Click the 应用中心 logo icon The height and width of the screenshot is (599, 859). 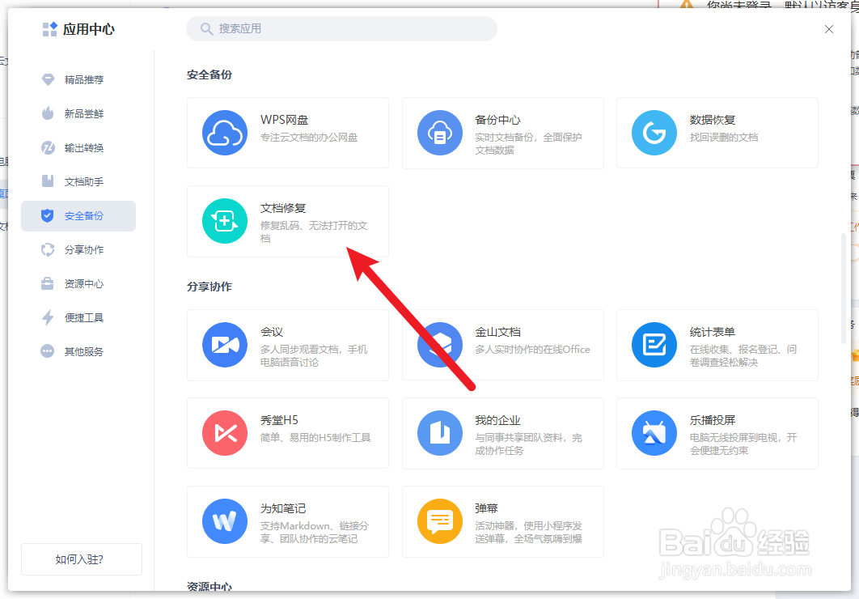pos(50,29)
